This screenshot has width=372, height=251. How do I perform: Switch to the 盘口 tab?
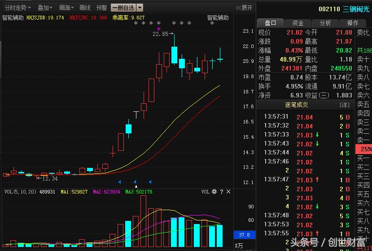[271, 23]
